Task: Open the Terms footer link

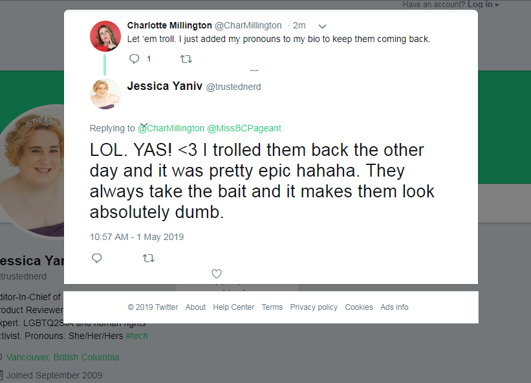Action: 272,307
